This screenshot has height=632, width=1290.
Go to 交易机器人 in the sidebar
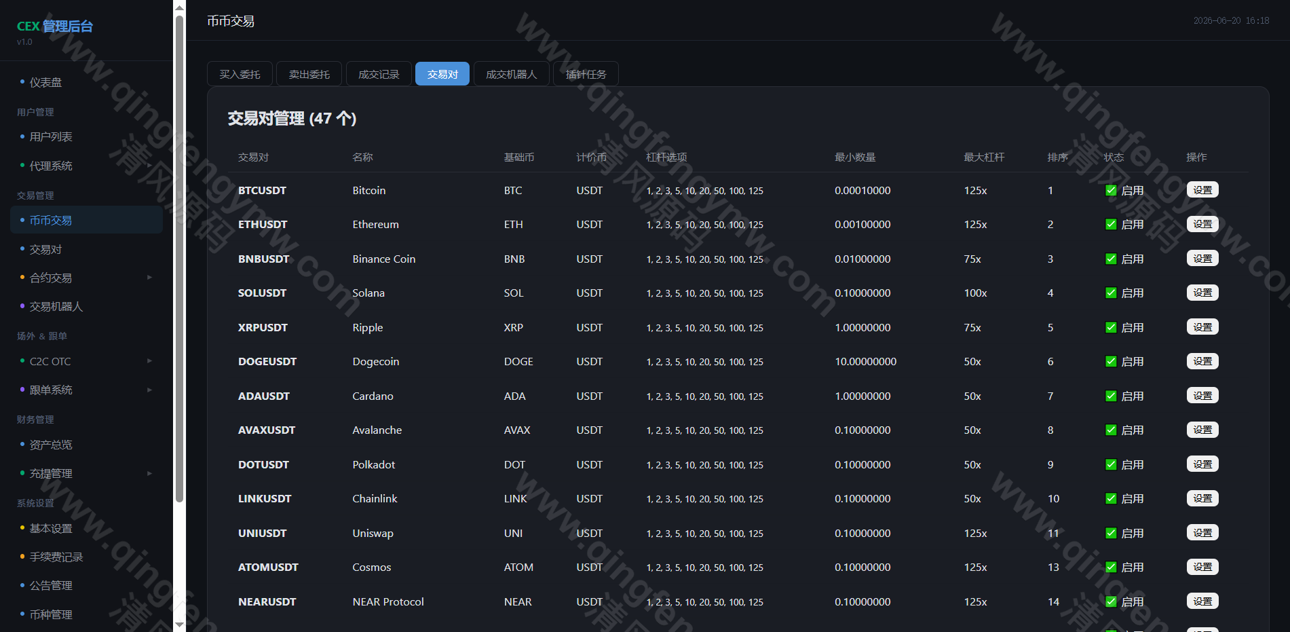pyautogui.click(x=86, y=307)
